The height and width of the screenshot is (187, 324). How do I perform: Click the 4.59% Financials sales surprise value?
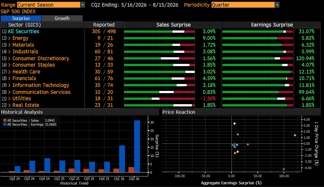(x=209, y=79)
